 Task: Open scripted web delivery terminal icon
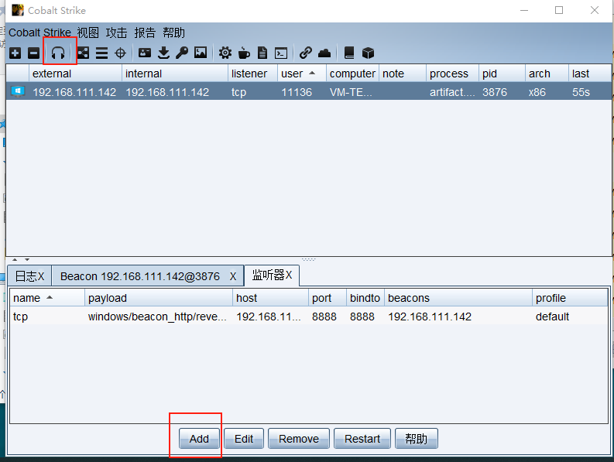281,53
